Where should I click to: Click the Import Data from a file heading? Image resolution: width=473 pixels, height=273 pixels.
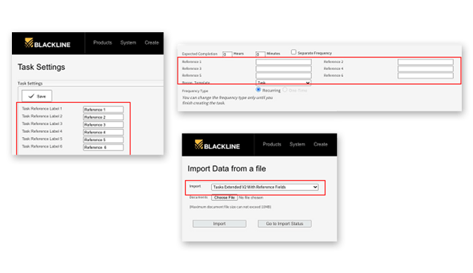point(227,169)
